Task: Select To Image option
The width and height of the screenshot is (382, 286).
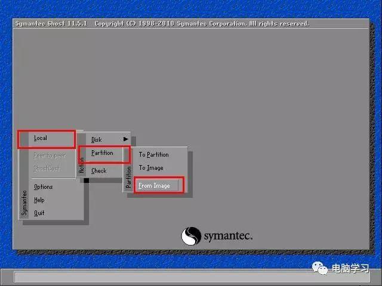Action: pos(151,168)
